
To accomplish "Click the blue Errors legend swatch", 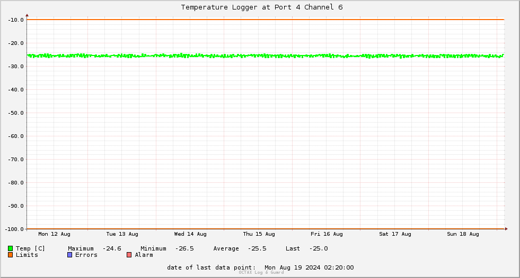I will [x=69, y=255].
